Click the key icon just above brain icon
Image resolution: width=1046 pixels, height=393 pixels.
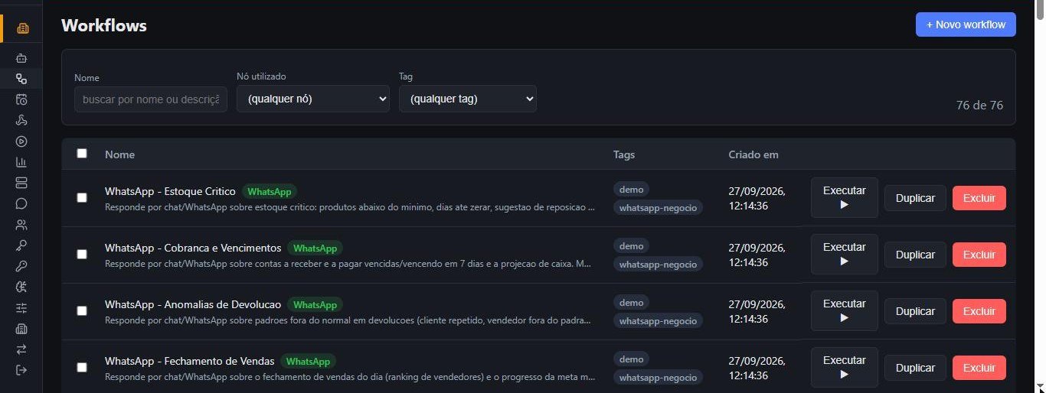pyautogui.click(x=21, y=266)
